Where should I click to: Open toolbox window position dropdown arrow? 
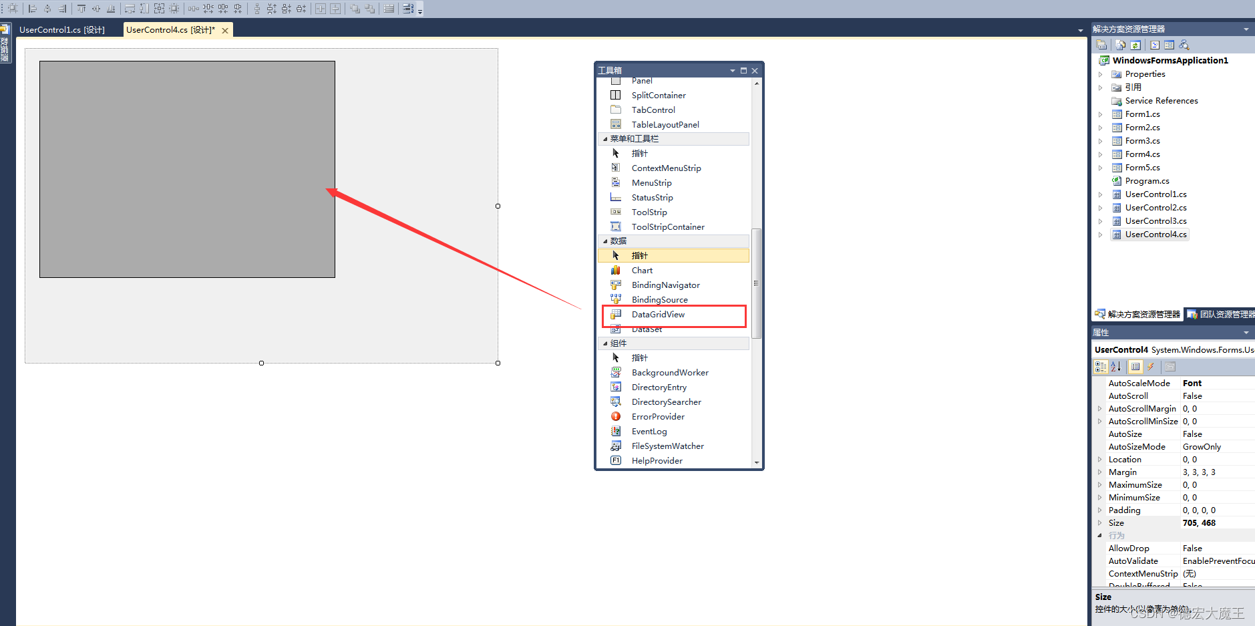tap(733, 71)
